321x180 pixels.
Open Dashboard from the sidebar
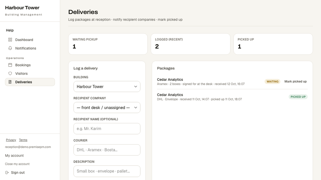[x=30, y=40]
